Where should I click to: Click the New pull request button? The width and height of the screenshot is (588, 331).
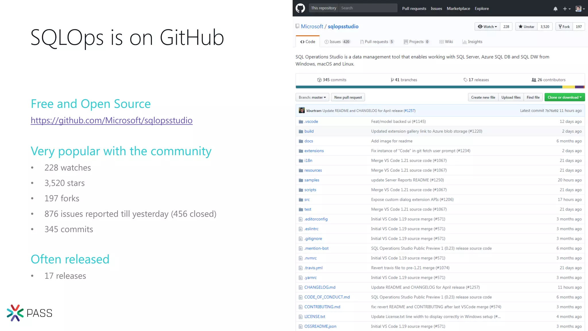pos(348,97)
